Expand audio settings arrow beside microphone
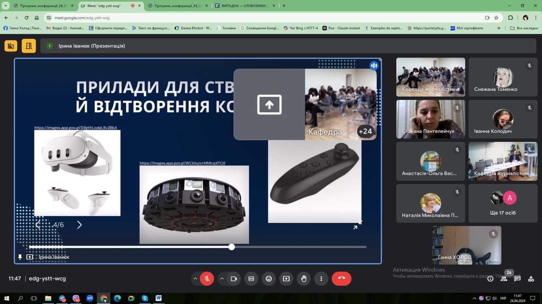The width and height of the screenshot is (542, 304). coord(195,279)
